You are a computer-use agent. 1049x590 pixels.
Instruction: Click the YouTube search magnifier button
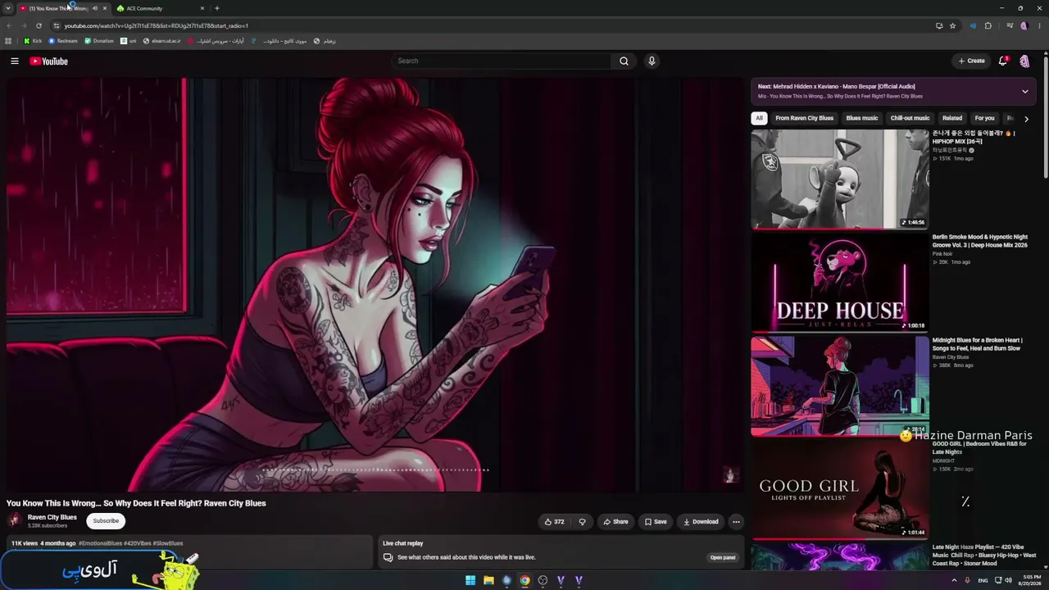click(x=624, y=61)
